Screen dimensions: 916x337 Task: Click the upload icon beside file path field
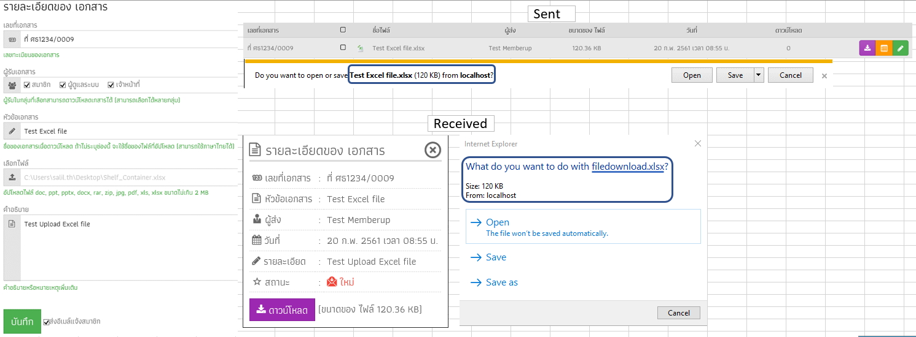(12, 178)
